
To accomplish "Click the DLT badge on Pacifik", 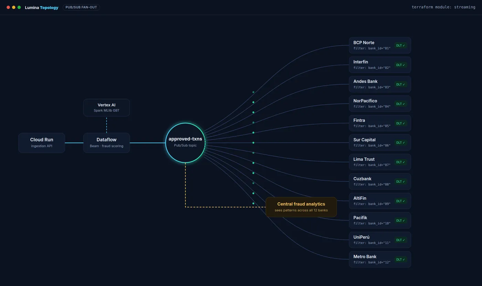I will (x=400, y=220).
